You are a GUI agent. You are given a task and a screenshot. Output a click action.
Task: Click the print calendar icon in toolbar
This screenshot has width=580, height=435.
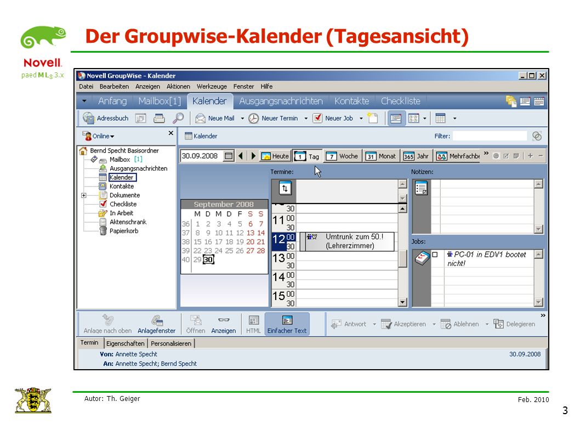click(159, 118)
